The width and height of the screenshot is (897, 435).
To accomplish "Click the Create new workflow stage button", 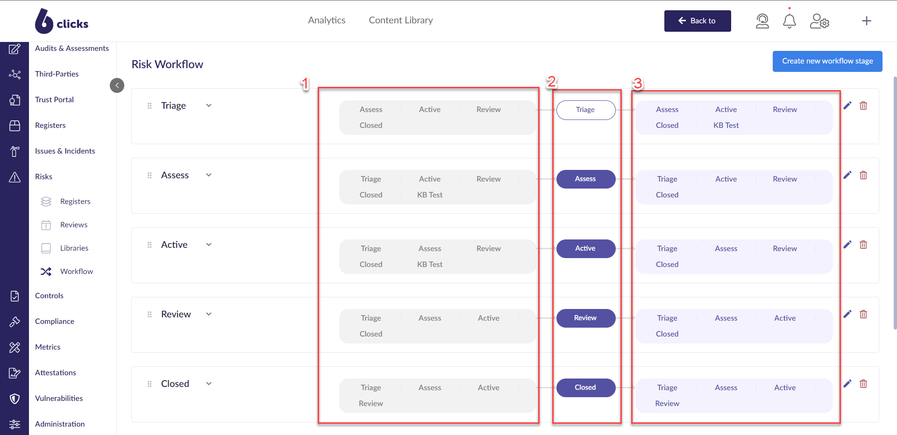I will pos(827,61).
